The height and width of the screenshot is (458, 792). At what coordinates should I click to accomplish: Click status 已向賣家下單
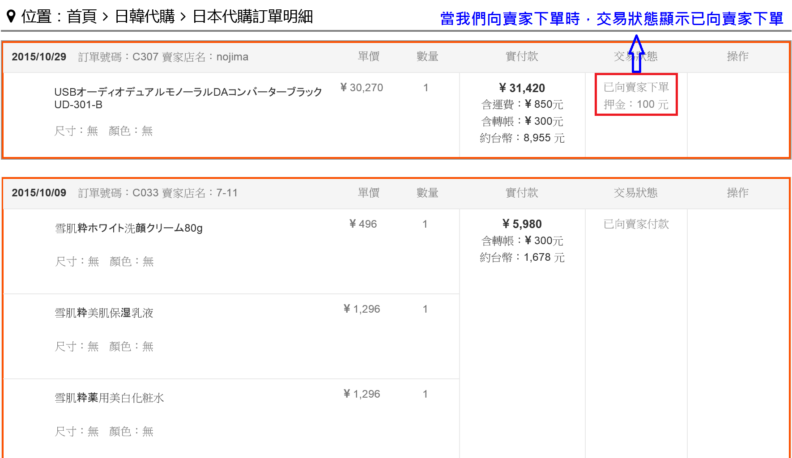pyautogui.click(x=636, y=87)
